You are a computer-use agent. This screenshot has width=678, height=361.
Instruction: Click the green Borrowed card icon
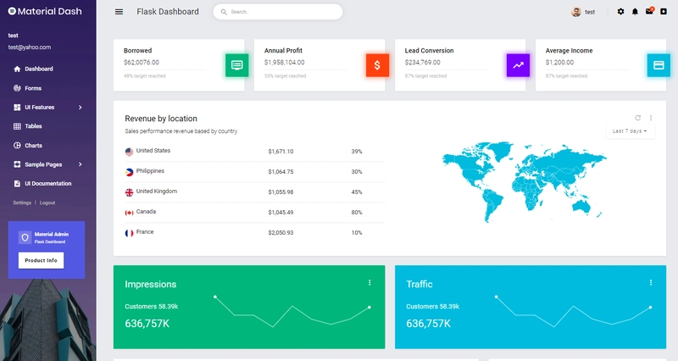237,65
